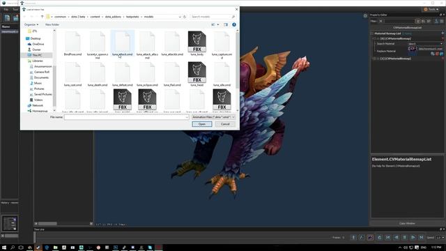Navigate to common in the path
Image resolution: width=446 pixels, height=251 pixels.
tap(60, 17)
